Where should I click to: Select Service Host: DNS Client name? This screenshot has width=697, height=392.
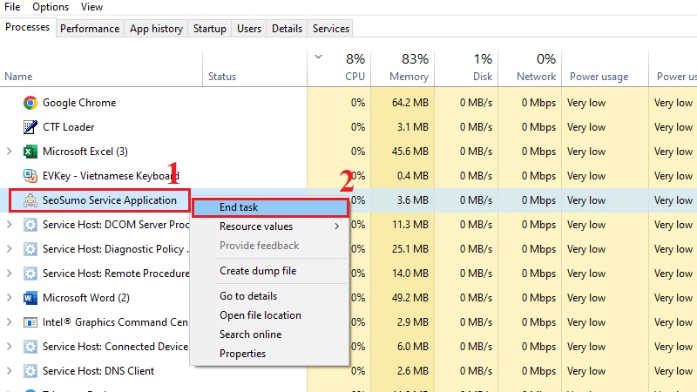click(x=98, y=371)
